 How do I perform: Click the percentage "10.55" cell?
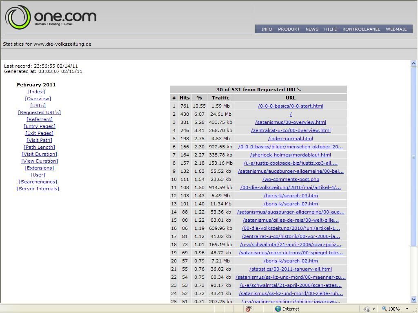tap(199, 106)
